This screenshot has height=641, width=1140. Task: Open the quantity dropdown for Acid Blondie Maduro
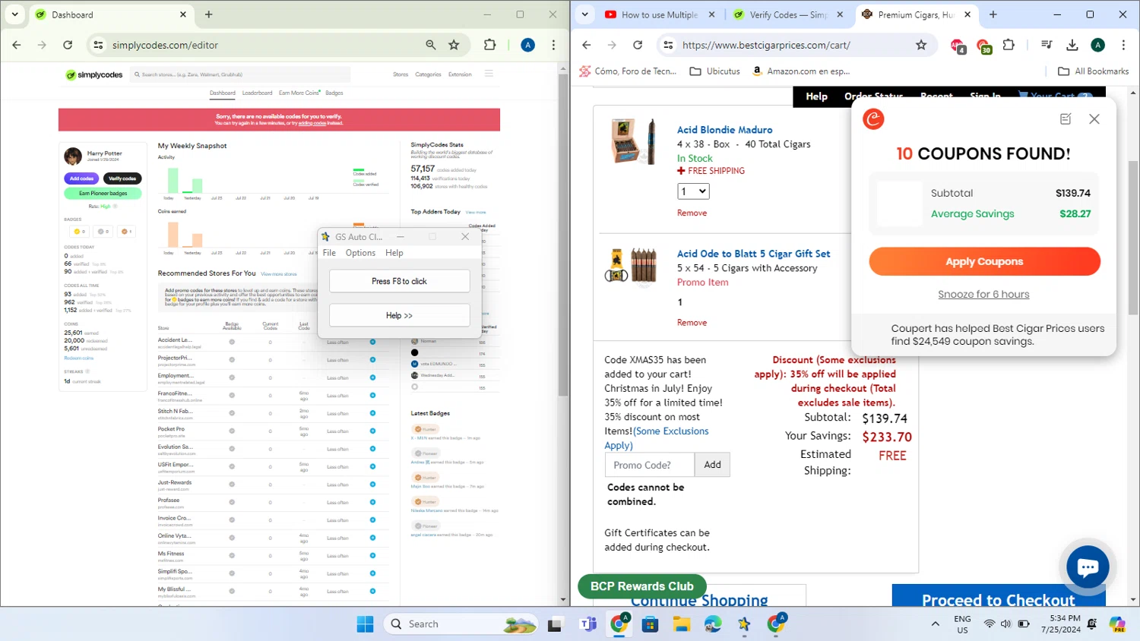click(694, 191)
